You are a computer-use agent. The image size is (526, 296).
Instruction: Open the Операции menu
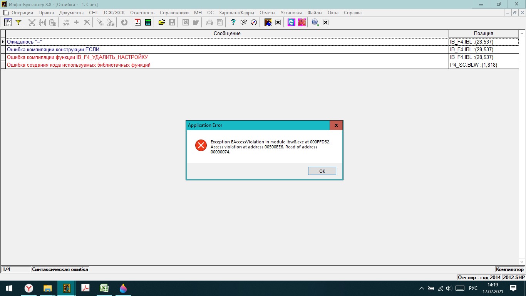point(22,13)
